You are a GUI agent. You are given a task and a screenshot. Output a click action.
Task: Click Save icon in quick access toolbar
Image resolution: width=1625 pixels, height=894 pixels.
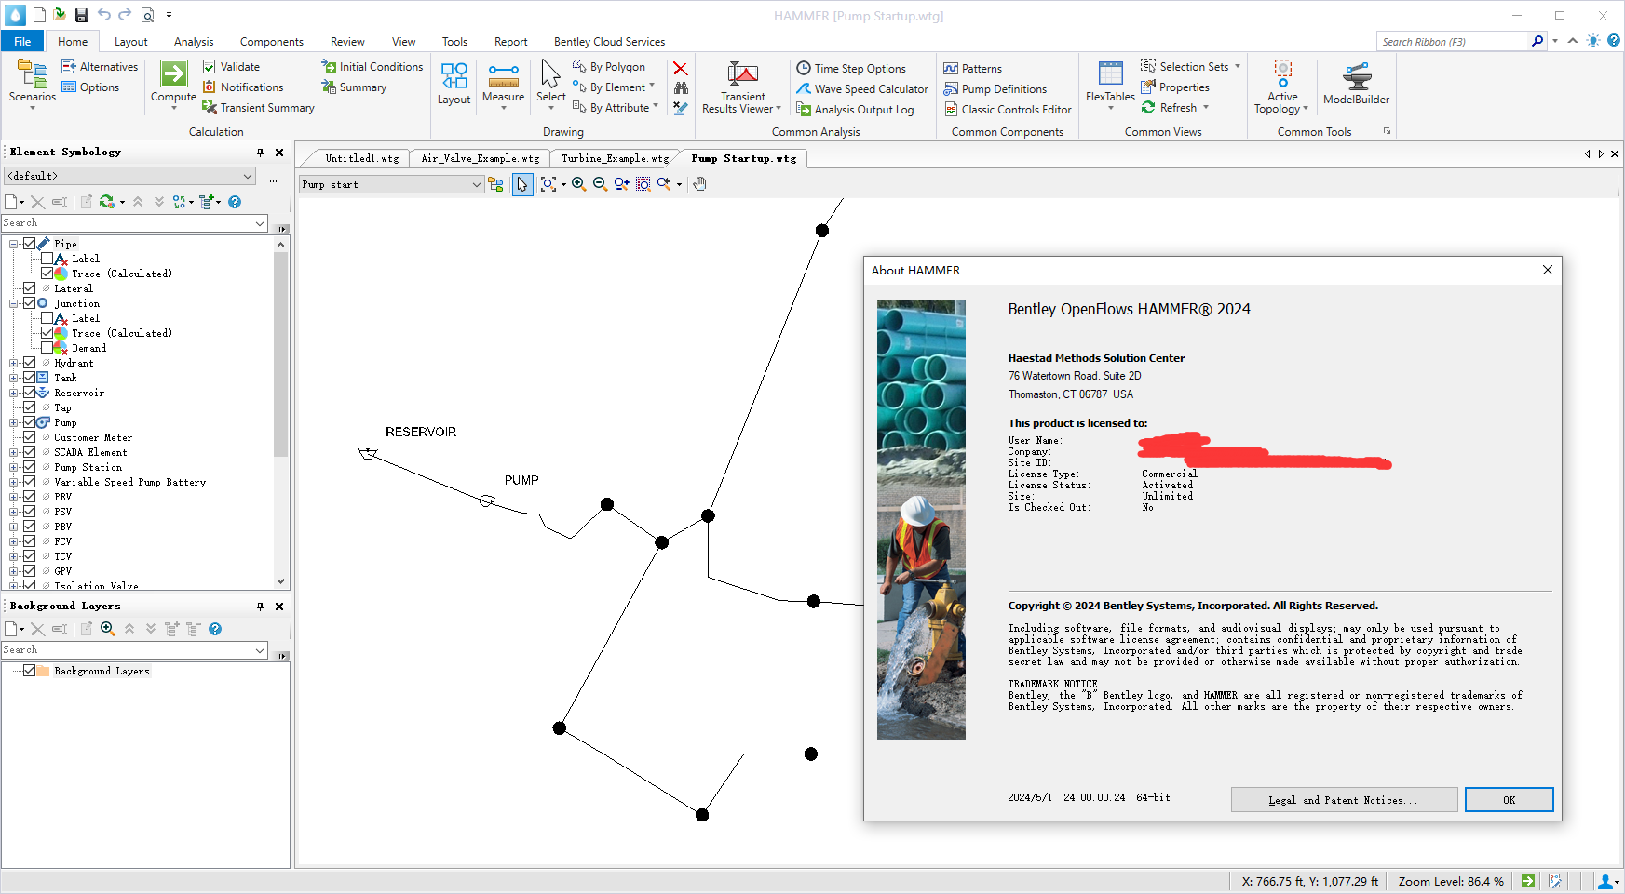coord(81,15)
